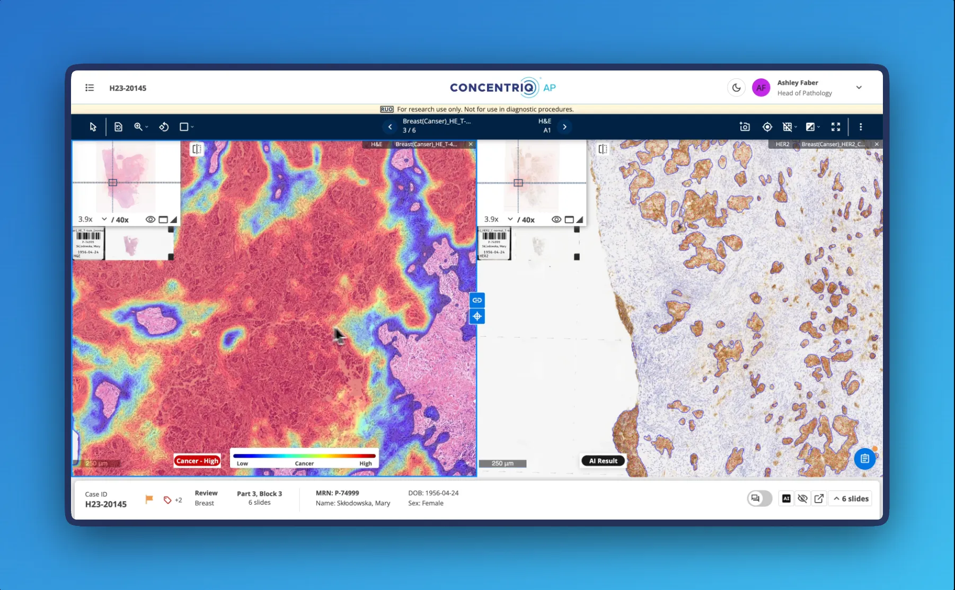
Task: Click the Breast(Canser)_HE_T-4 viewer title
Action: click(x=426, y=144)
